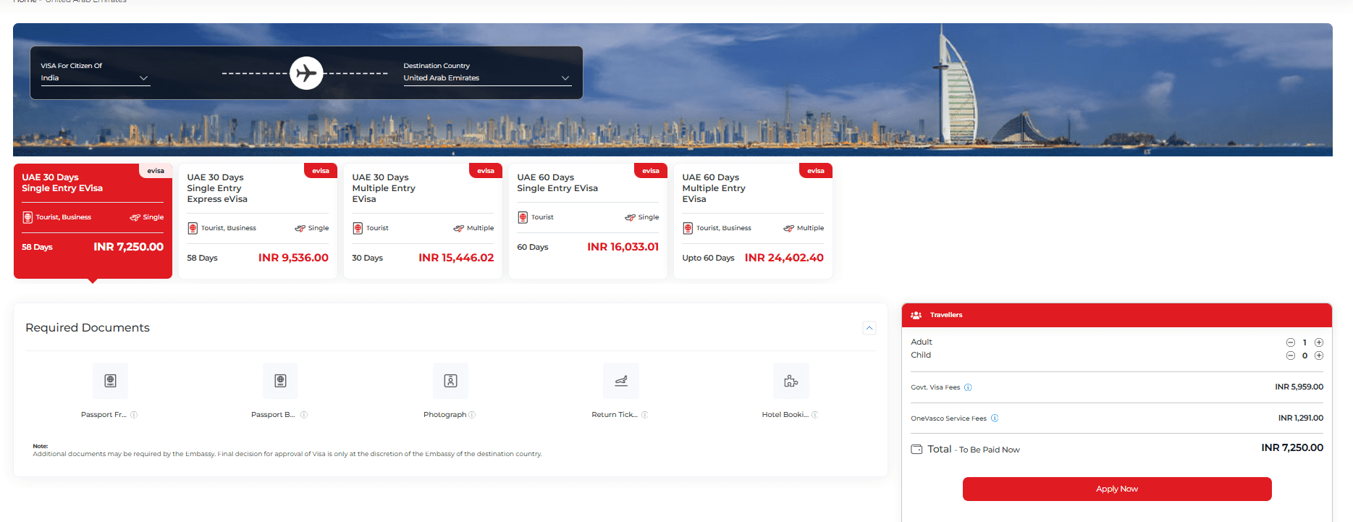The image size is (1353, 522).
Task: Show info for Passport Fr... document
Action: pyautogui.click(x=134, y=415)
